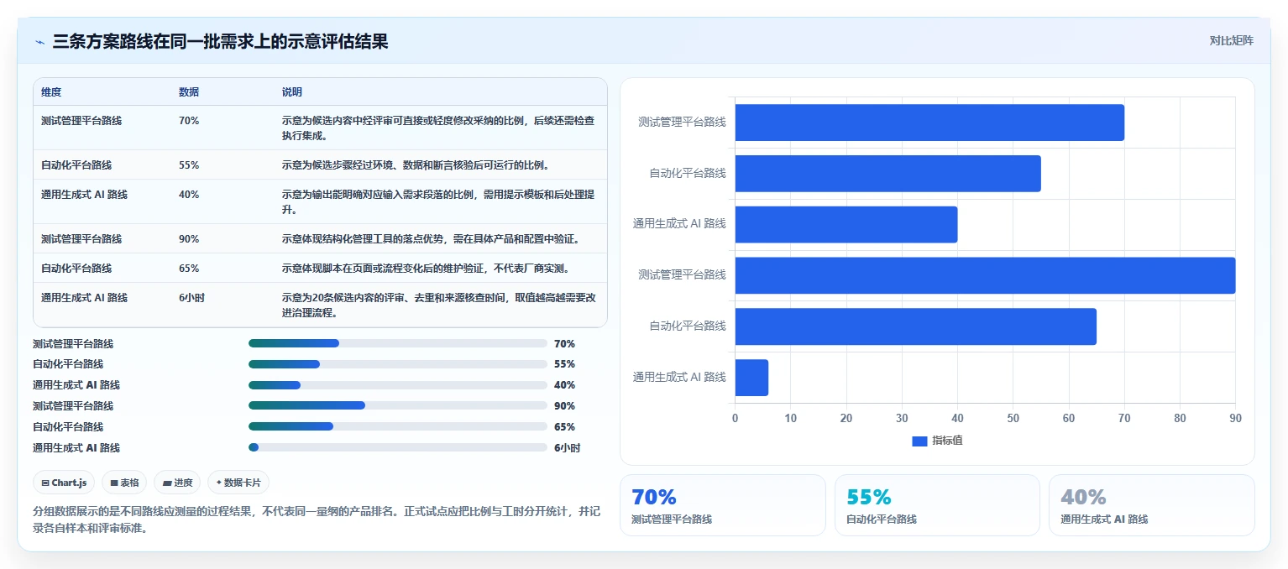Click the footnote paragraph starting 分组数据展示的是

point(316,520)
